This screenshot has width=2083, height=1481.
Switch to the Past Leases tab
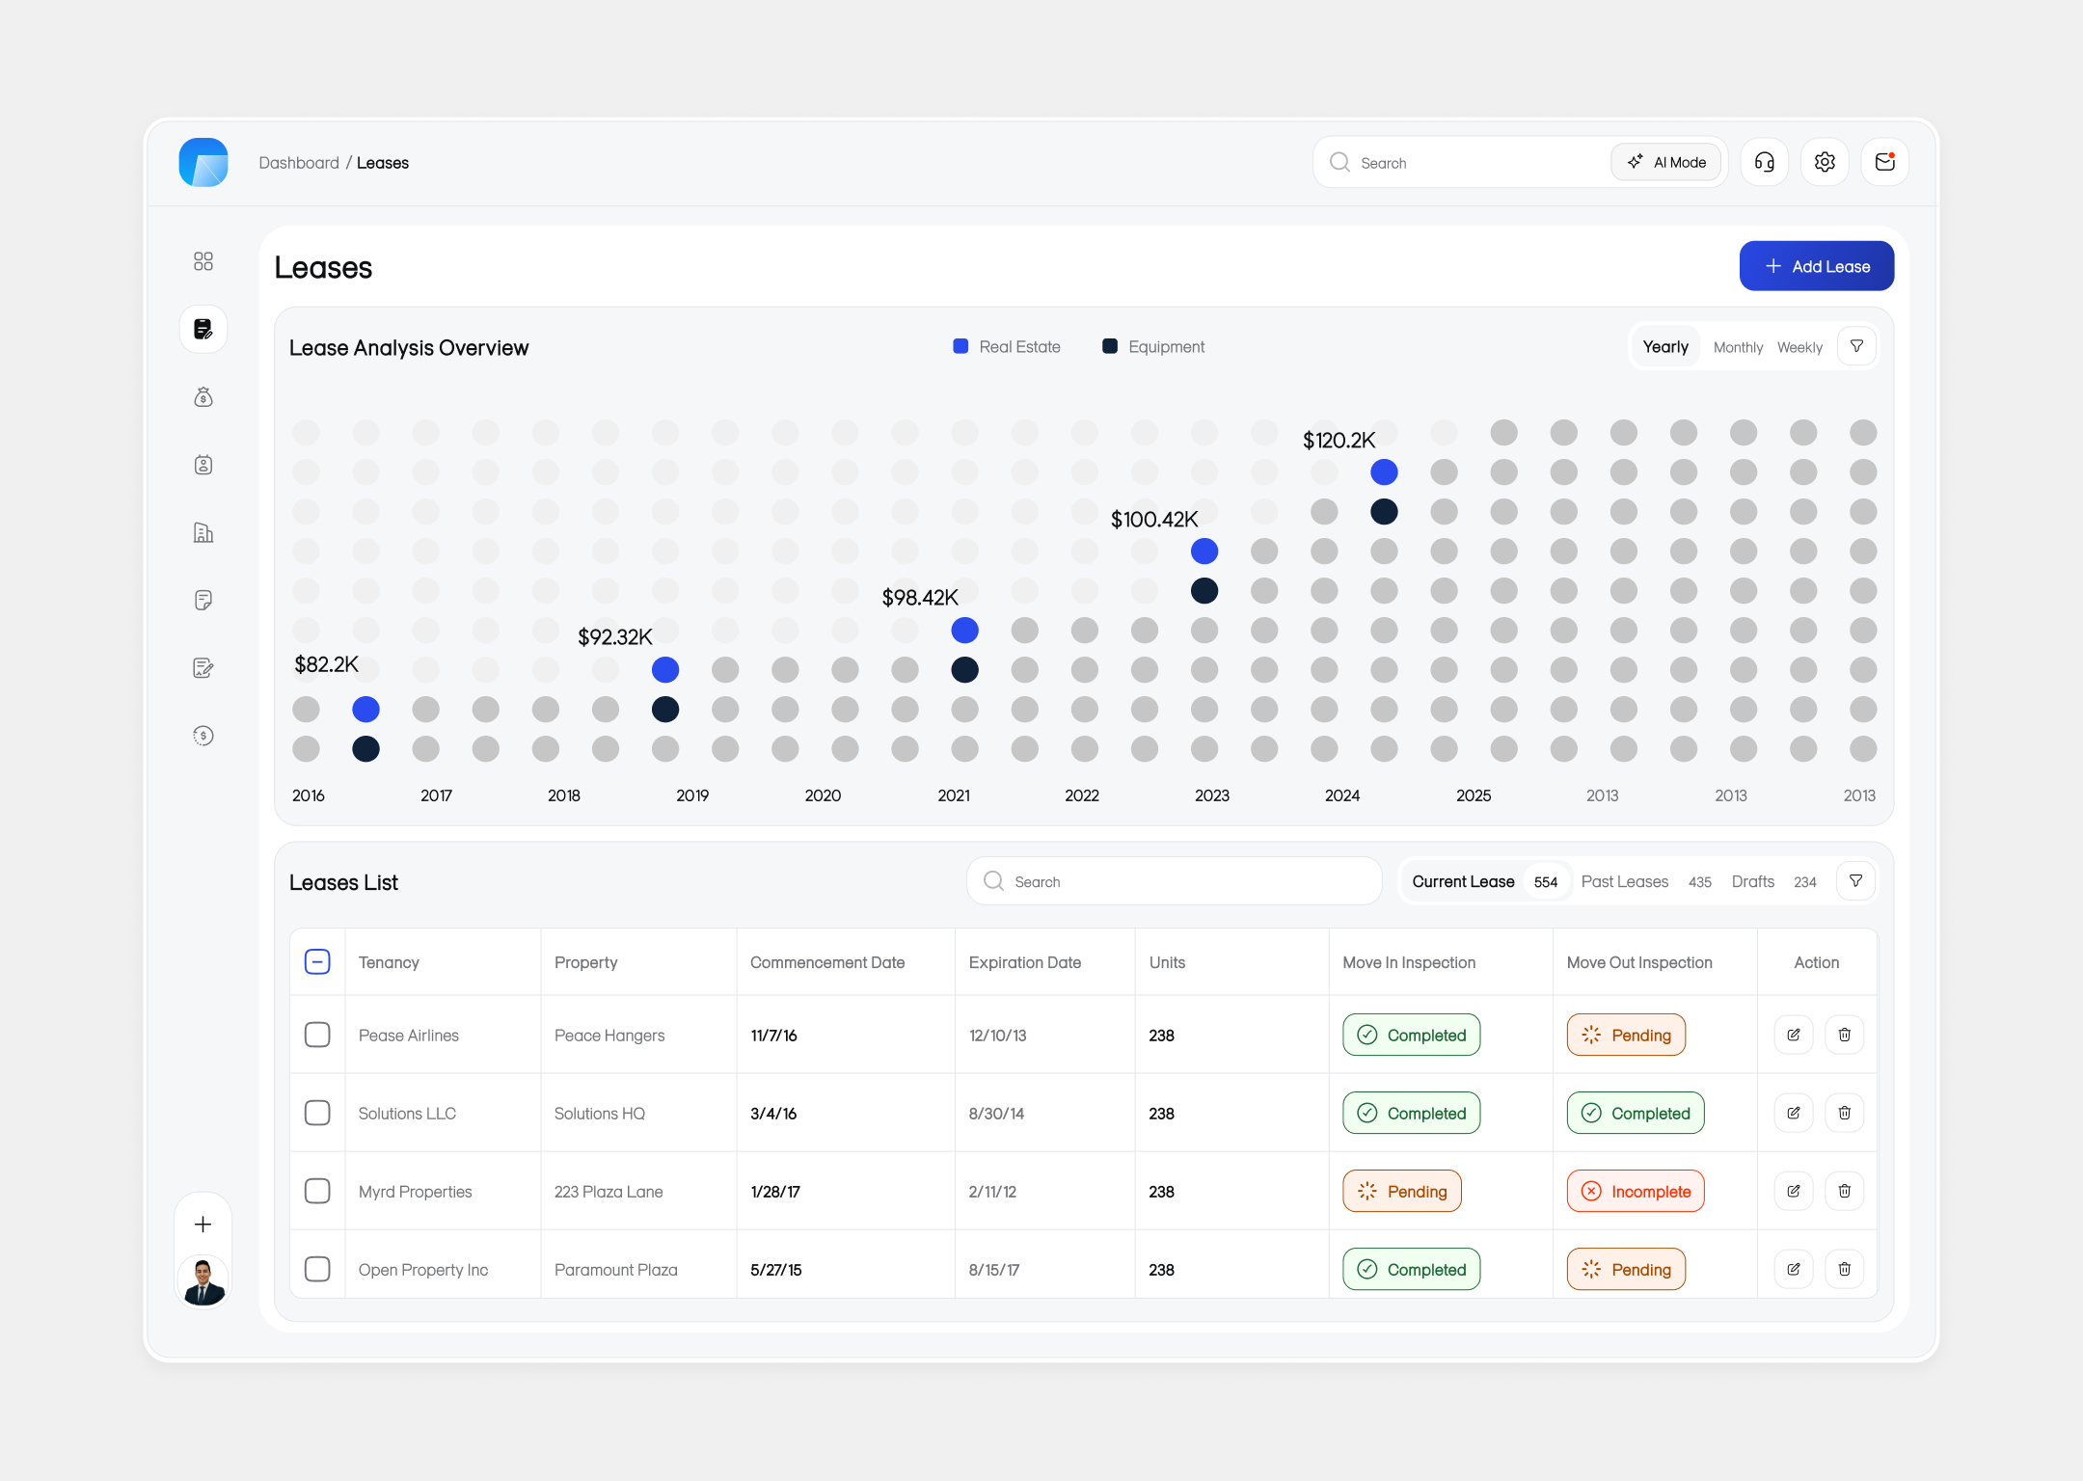[1625, 880]
